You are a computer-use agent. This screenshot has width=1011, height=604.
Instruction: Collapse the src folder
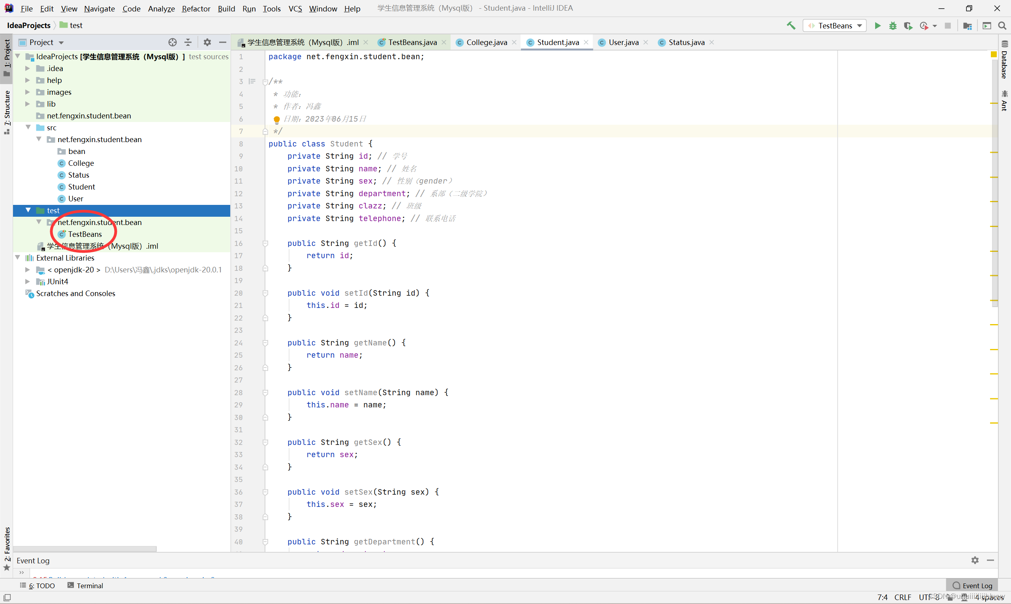click(x=28, y=128)
